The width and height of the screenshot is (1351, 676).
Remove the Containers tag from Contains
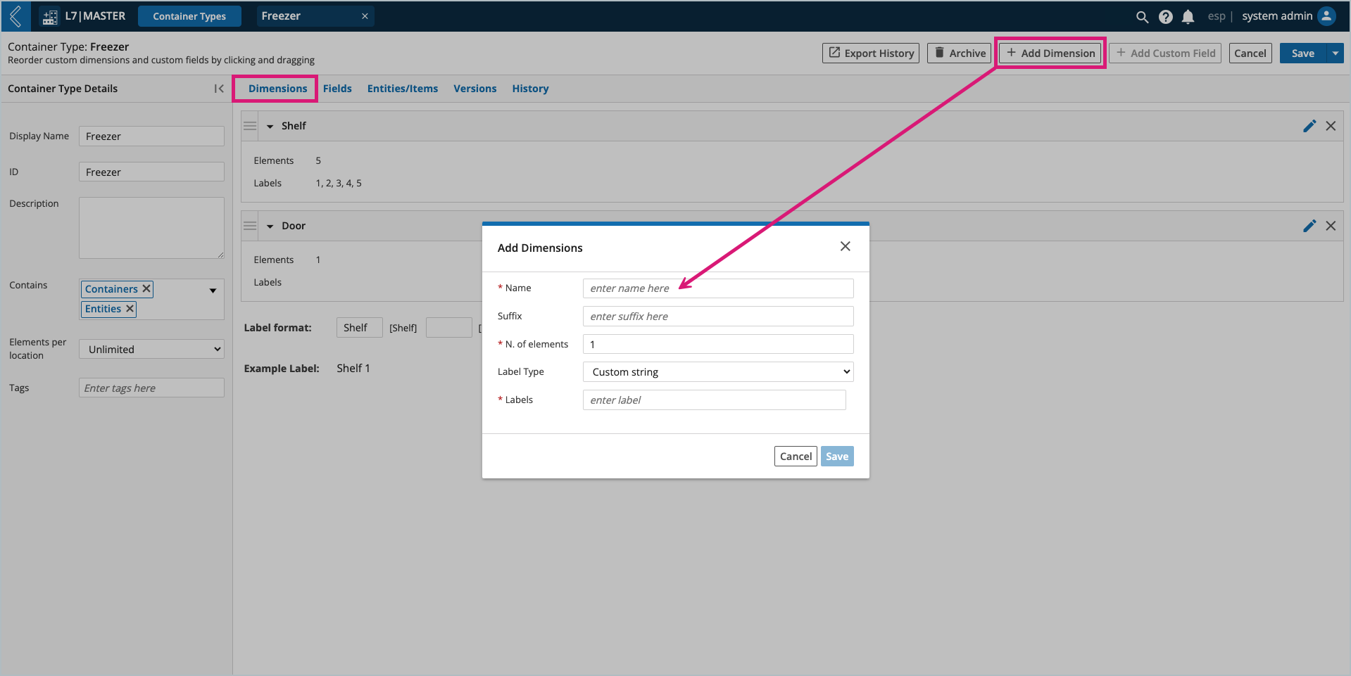[x=146, y=288]
